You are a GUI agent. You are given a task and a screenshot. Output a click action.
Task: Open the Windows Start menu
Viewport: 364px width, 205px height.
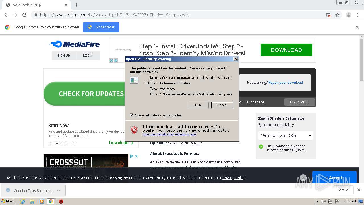[x=8, y=201]
